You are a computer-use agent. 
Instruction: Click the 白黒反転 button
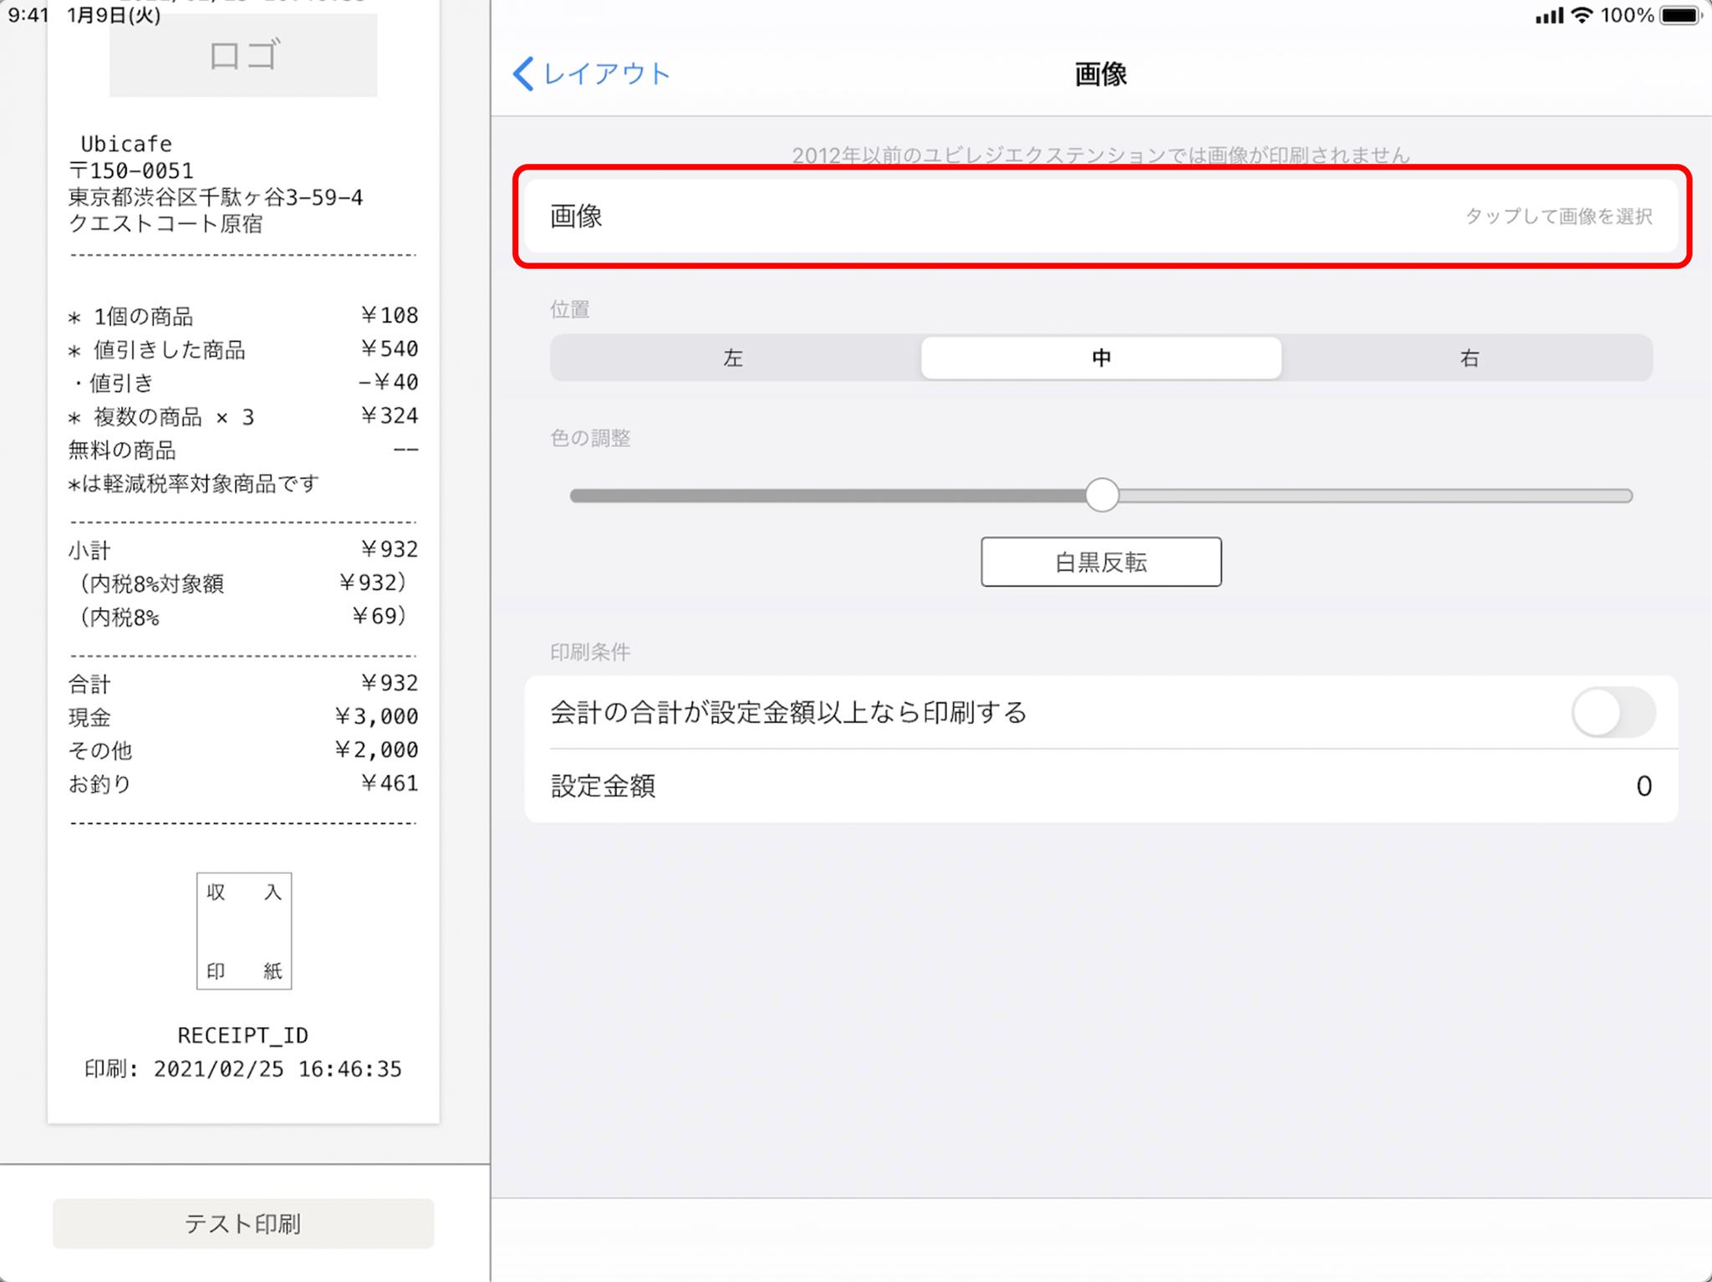[1101, 562]
